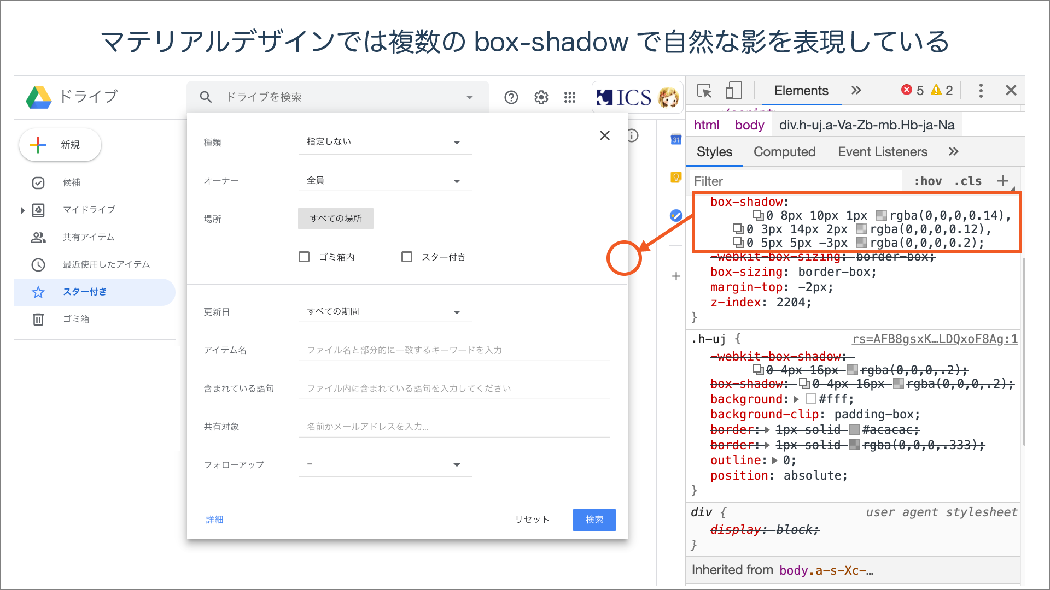Click the DevTools inspect element icon
This screenshot has height=590, width=1050.
pyautogui.click(x=704, y=92)
